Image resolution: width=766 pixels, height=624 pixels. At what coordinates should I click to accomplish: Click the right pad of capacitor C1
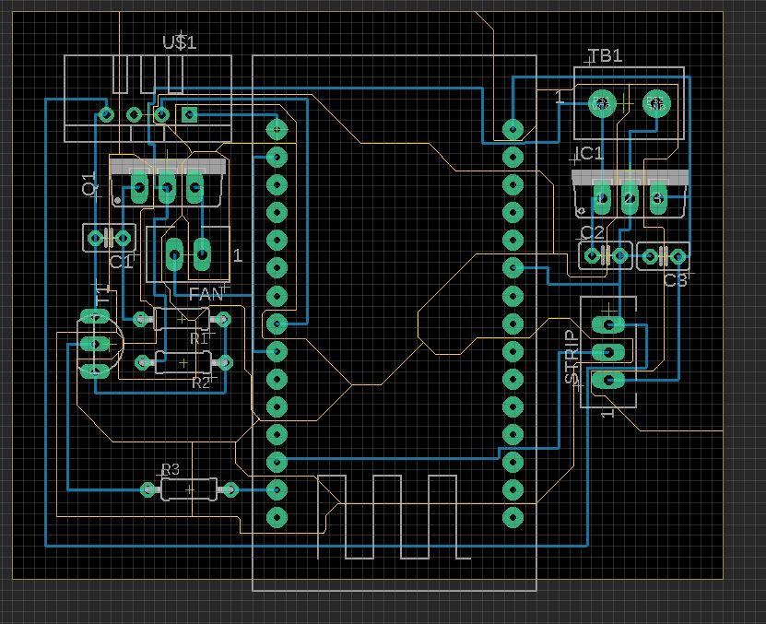point(123,239)
